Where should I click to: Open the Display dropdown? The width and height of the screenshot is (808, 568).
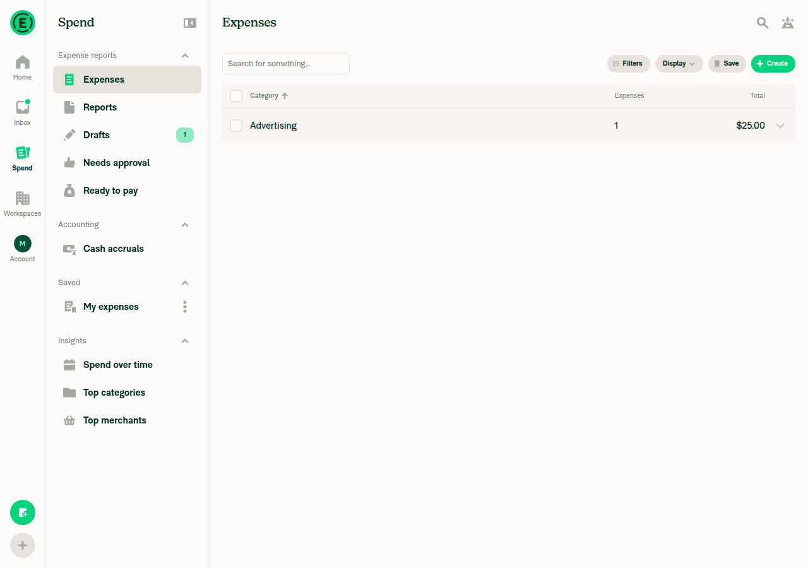(x=679, y=64)
